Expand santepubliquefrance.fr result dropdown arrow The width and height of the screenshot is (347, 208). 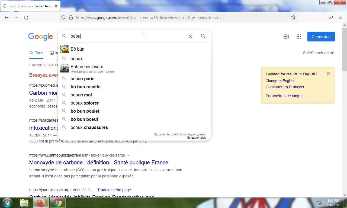coord(128,155)
